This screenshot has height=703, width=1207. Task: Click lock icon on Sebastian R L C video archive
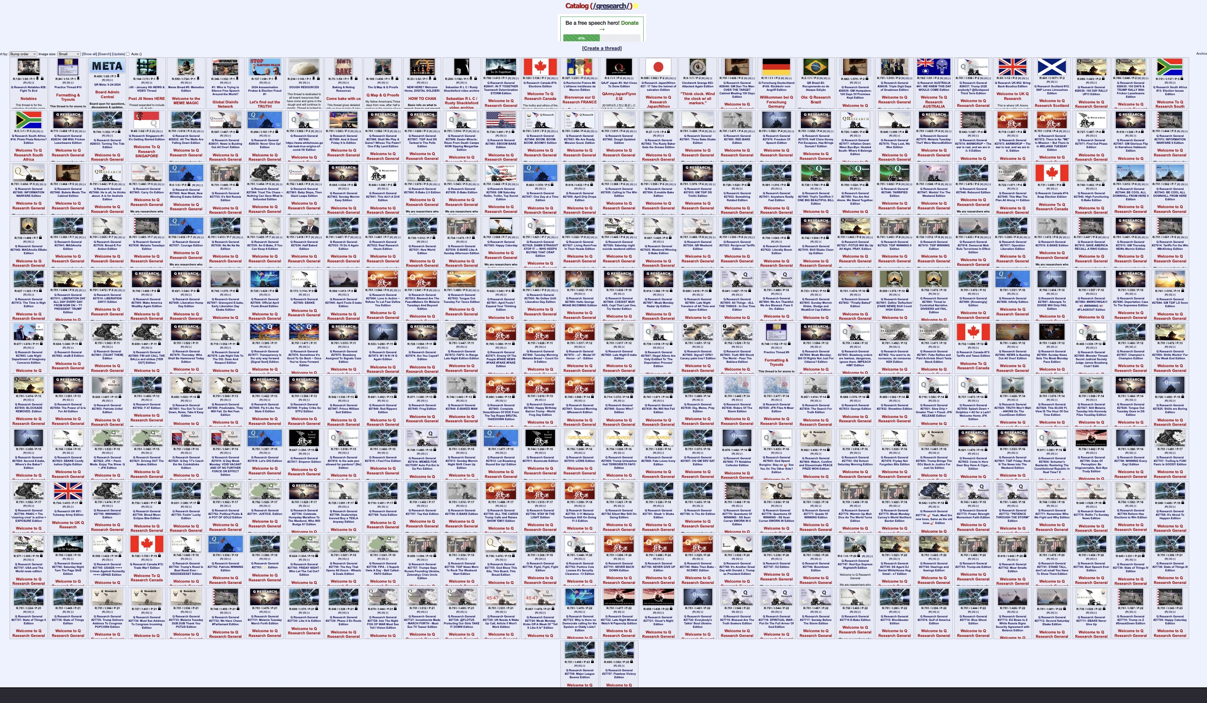(x=476, y=79)
